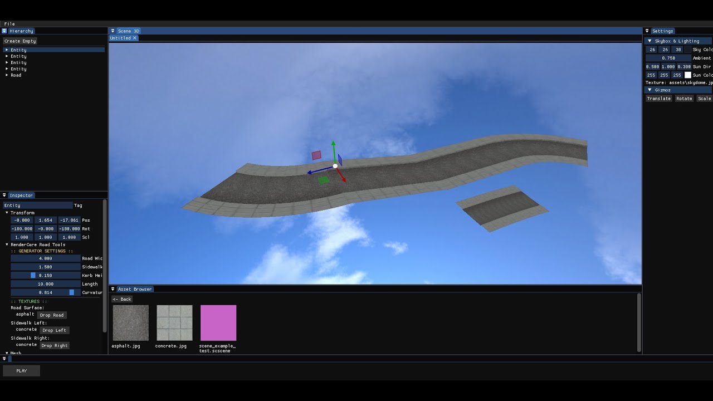Click the Pos Y field showing 1.654

tap(46, 221)
